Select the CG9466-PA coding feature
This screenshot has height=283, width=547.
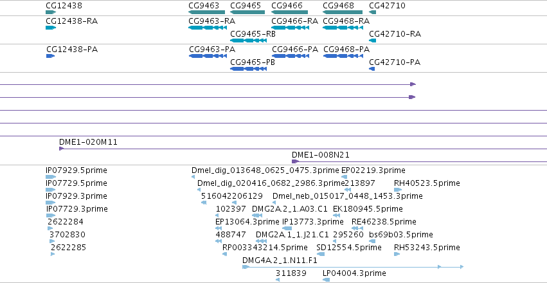click(x=291, y=56)
